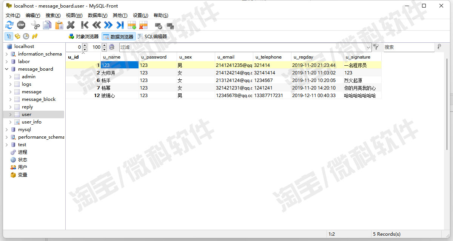Expand the logs table node
The height and width of the screenshot is (241, 453).
click(11, 84)
